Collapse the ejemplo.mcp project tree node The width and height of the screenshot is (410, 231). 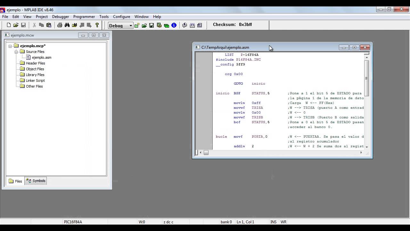(10, 46)
